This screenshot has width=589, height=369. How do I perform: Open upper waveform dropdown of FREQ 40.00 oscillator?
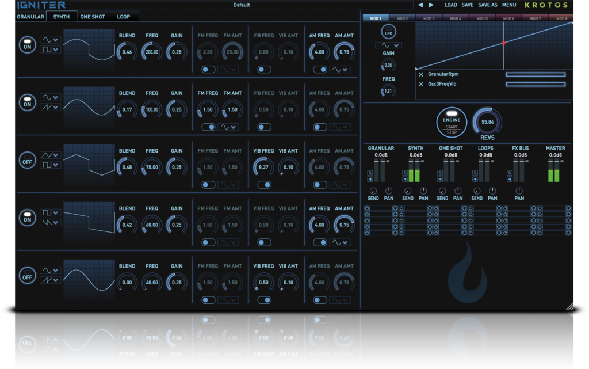click(x=51, y=270)
